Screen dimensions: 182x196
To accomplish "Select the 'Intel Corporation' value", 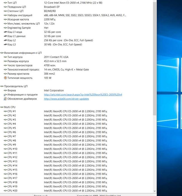I will pos(54,90).
